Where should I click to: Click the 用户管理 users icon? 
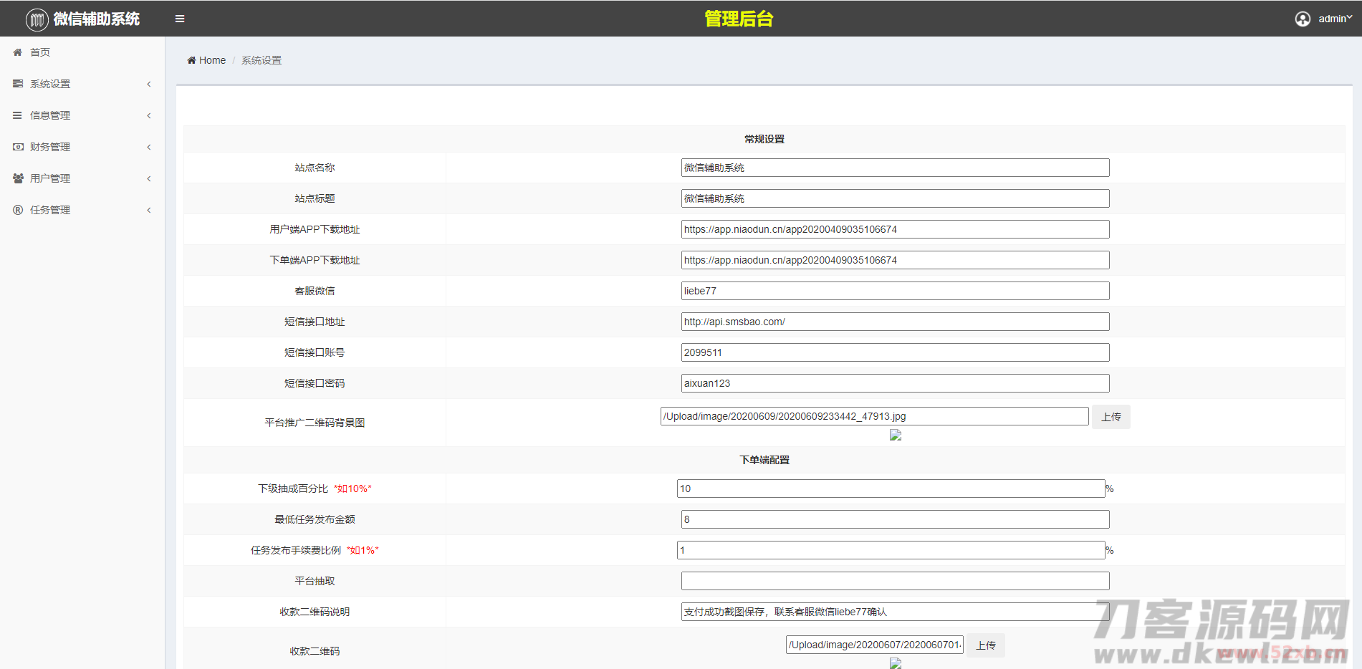18,178
